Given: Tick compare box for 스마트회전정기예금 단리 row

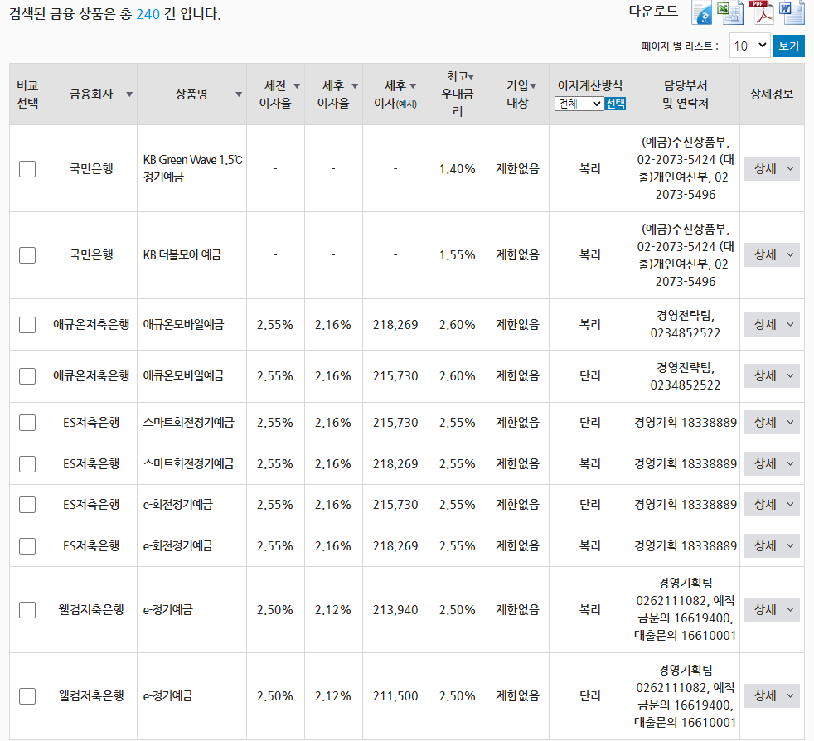Looking at the screenshot, I should (x=27, y=422).
